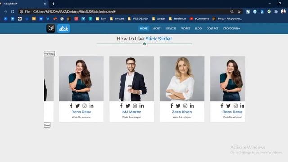Image resolution: width=288 pixels, height=162 pixels.
Task: Click the blue slick logo
Action: (63, 28)
